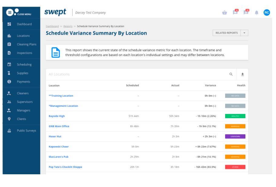The width and height of the screenshot is (276, 187).
Task: Click the Cleaning Plans clipboard icon
Action: (x=9, y=44)
